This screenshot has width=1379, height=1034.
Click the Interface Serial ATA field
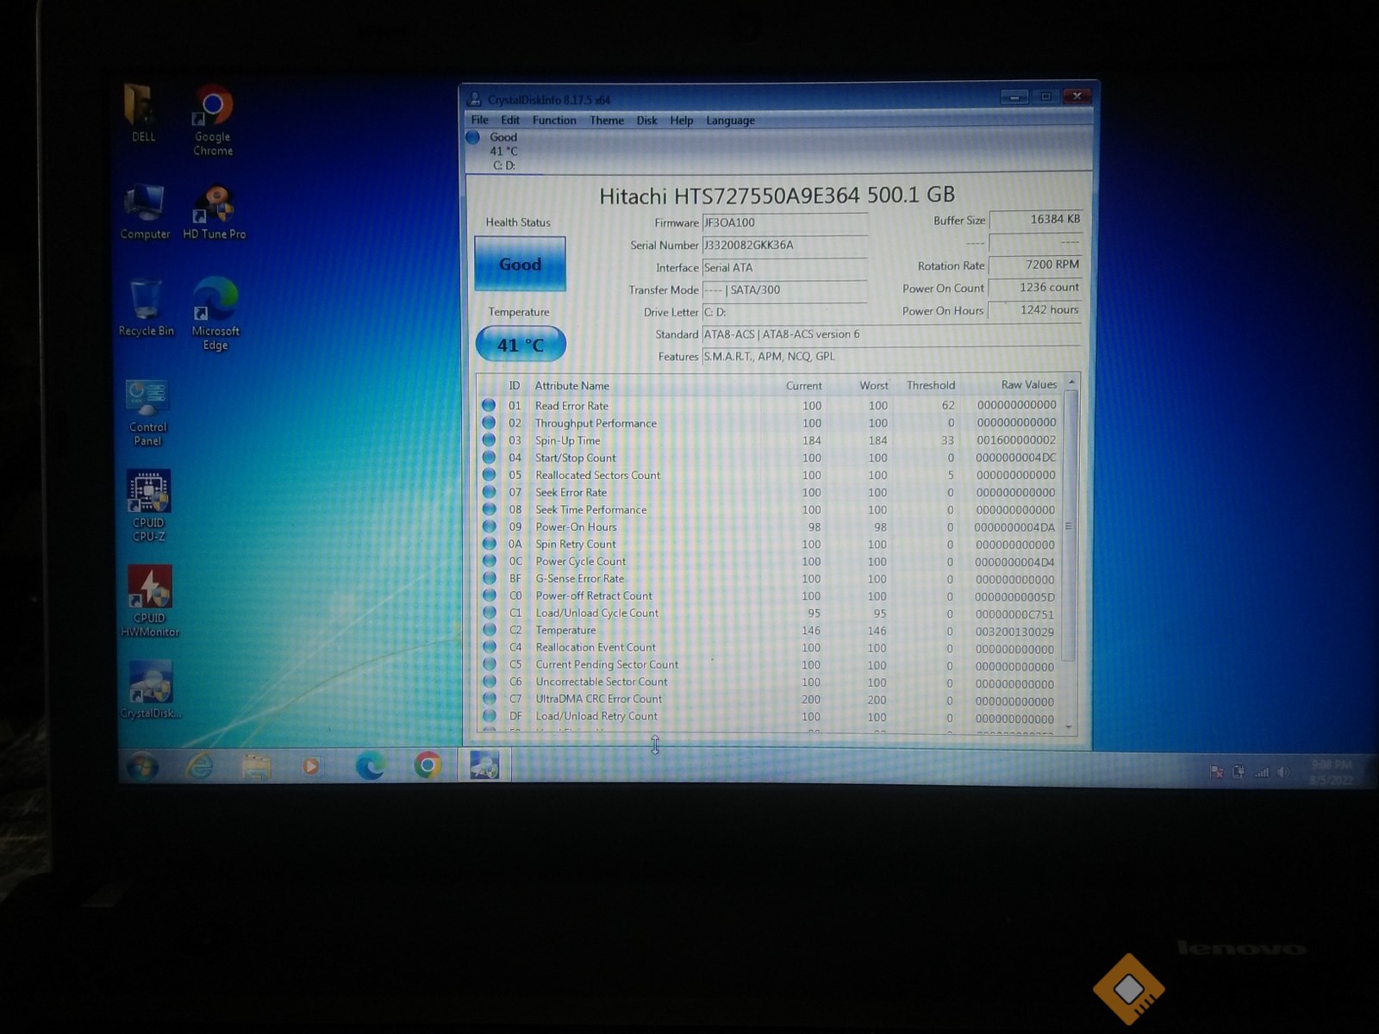coord(784,267)
